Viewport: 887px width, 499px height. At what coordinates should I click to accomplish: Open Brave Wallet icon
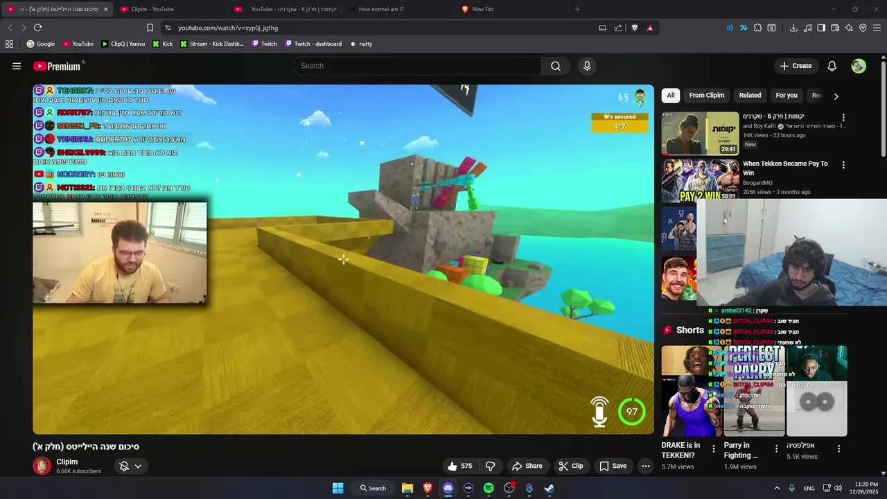coord(835,28)
